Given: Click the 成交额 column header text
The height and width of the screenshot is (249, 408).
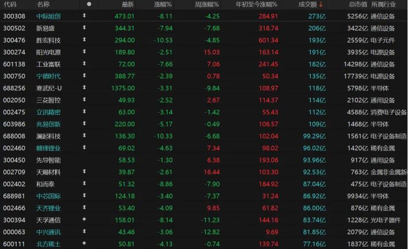Looking at the screenshot, I should [x=308, y=4].
